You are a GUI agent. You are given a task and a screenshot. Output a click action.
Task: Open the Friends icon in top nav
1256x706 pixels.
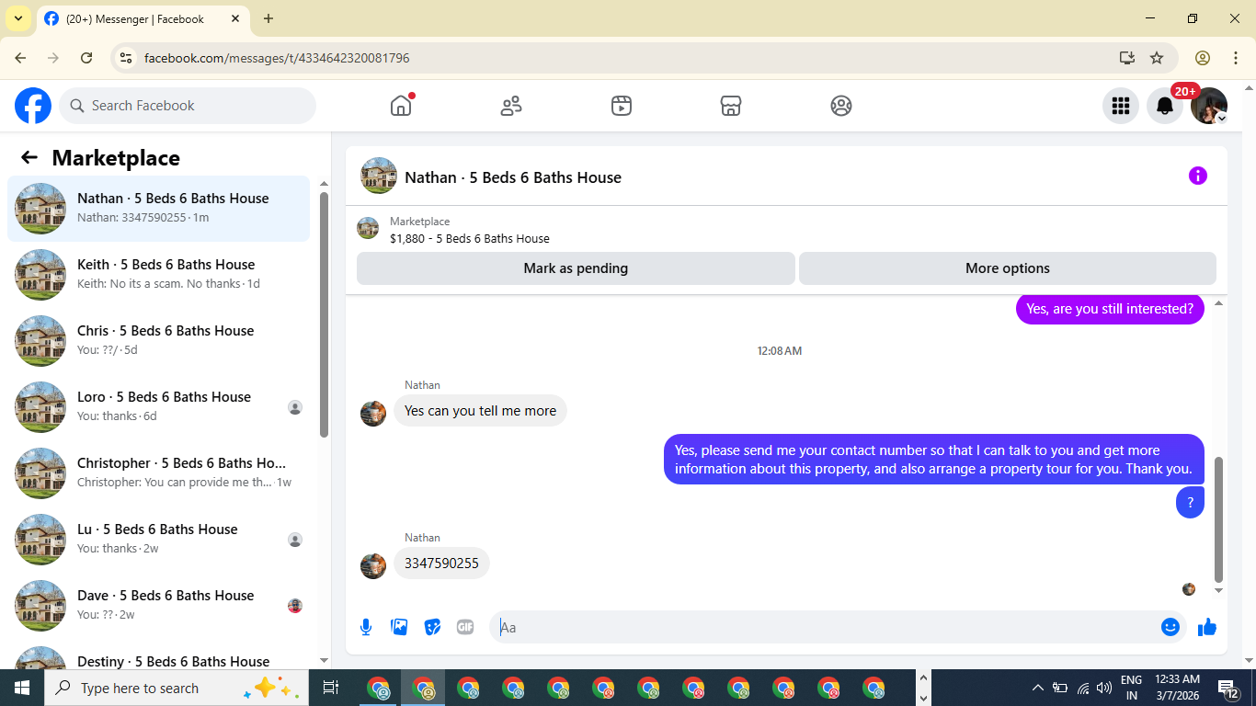pyautogui.click(x=511, y=106)
